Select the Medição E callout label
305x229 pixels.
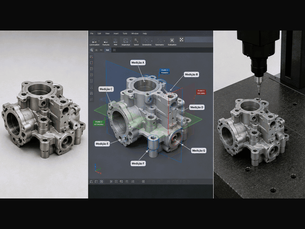pos(102,144)
